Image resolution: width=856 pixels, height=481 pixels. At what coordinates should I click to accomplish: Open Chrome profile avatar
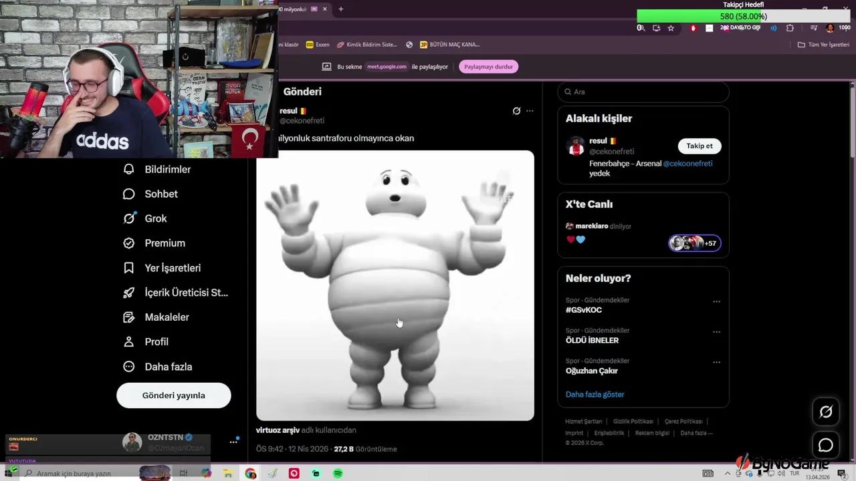click(830, 28)
